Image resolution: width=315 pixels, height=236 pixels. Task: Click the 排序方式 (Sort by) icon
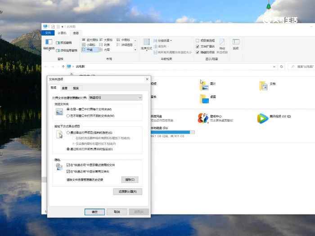(146, 44)
